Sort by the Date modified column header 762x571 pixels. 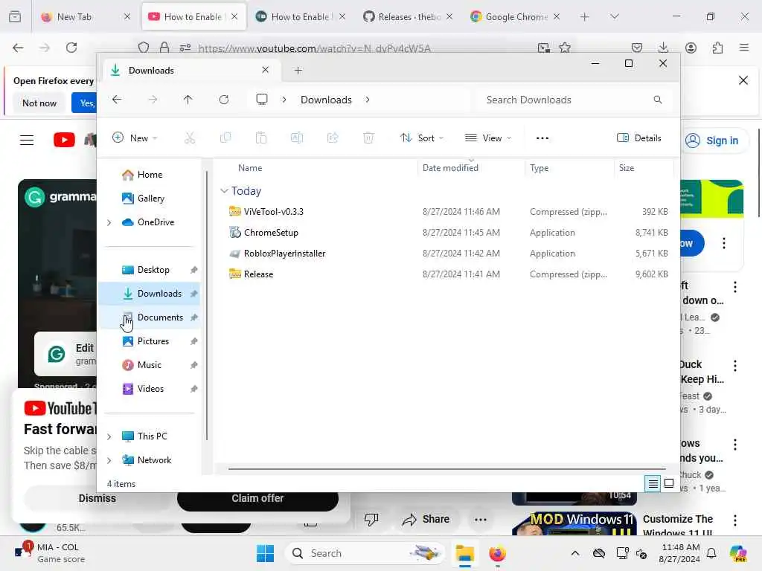click(470, 168)
